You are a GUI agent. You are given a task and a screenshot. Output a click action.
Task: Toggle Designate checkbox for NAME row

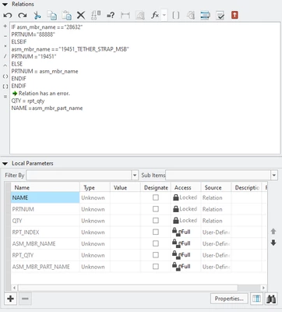[x=156, y=197]
